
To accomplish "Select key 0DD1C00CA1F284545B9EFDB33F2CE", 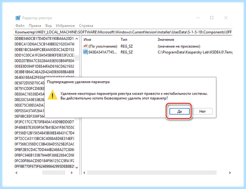I will point(44,55).
